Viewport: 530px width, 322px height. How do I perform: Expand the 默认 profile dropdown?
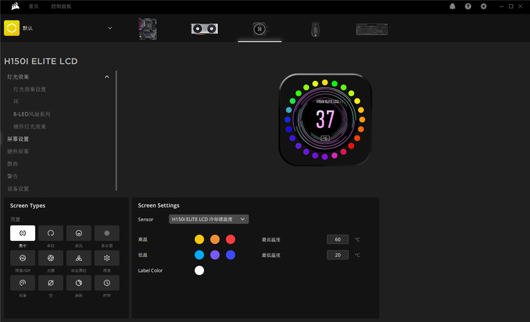(110, 28)
